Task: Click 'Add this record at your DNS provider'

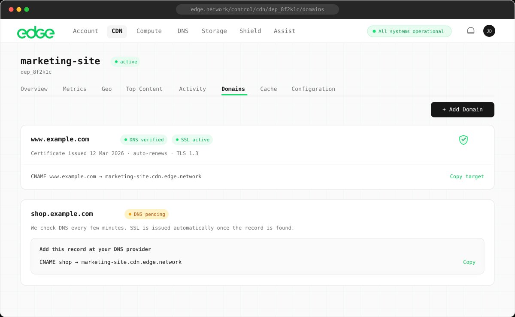Action: [x=95, y=249]
